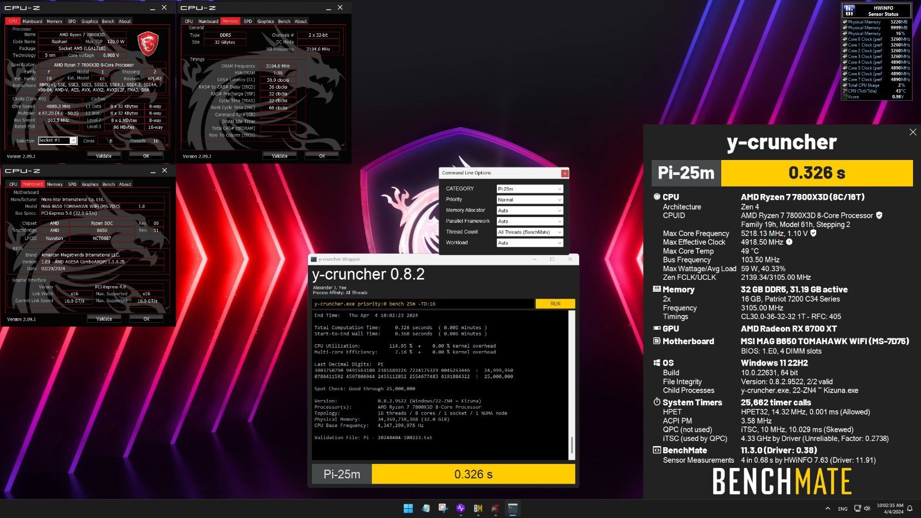Open About tab in Mainboard CPU-Z window

pyautogui.click(x=125, y=184)
